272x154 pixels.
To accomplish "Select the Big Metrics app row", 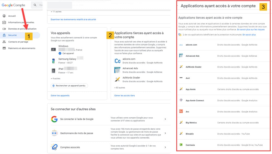I will pyautogui.click(x=223, y=123).
